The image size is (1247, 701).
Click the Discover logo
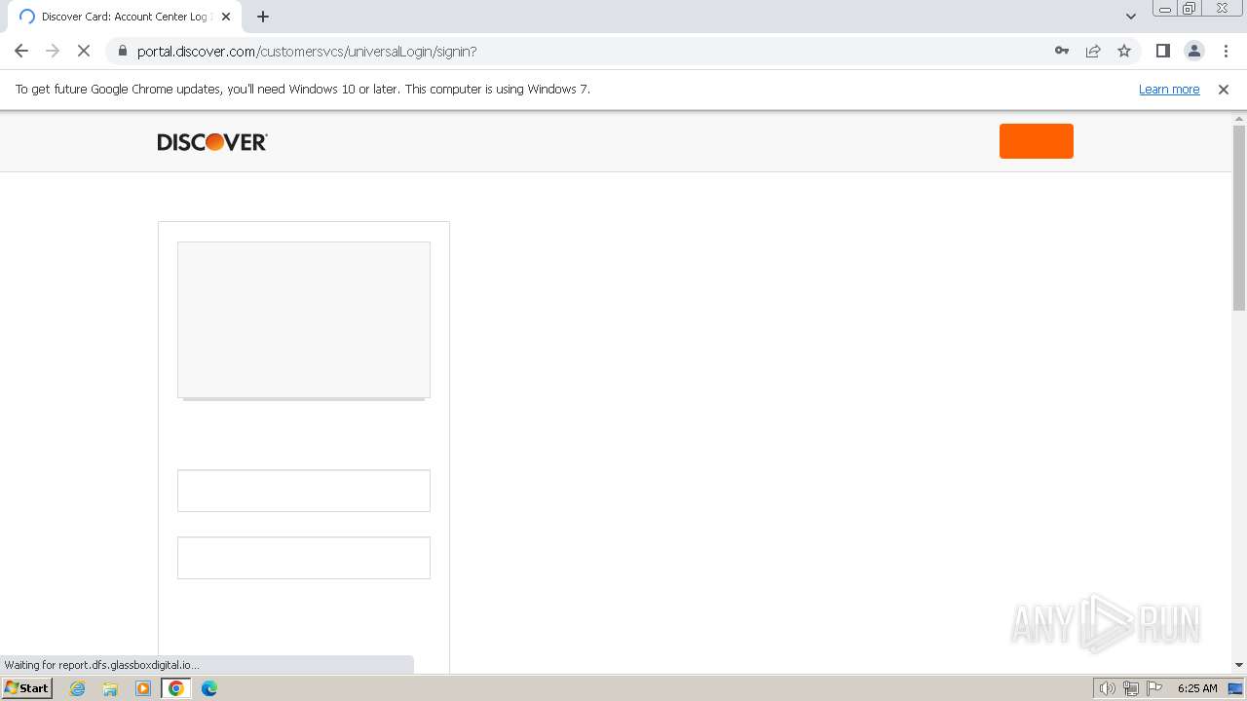pos(212,142)
